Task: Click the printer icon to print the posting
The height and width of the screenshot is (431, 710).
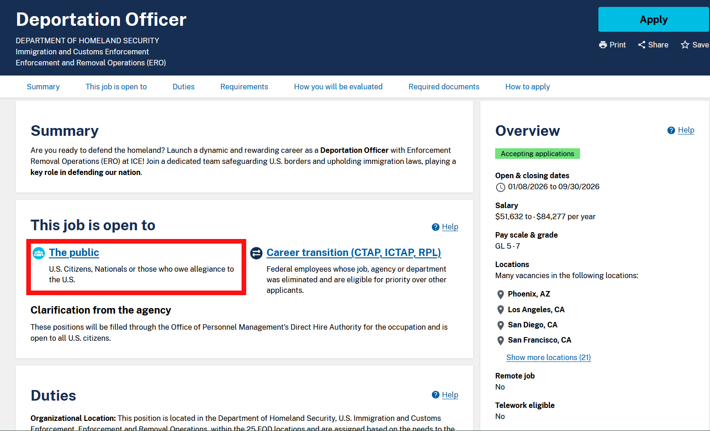Action: (603, 45)
